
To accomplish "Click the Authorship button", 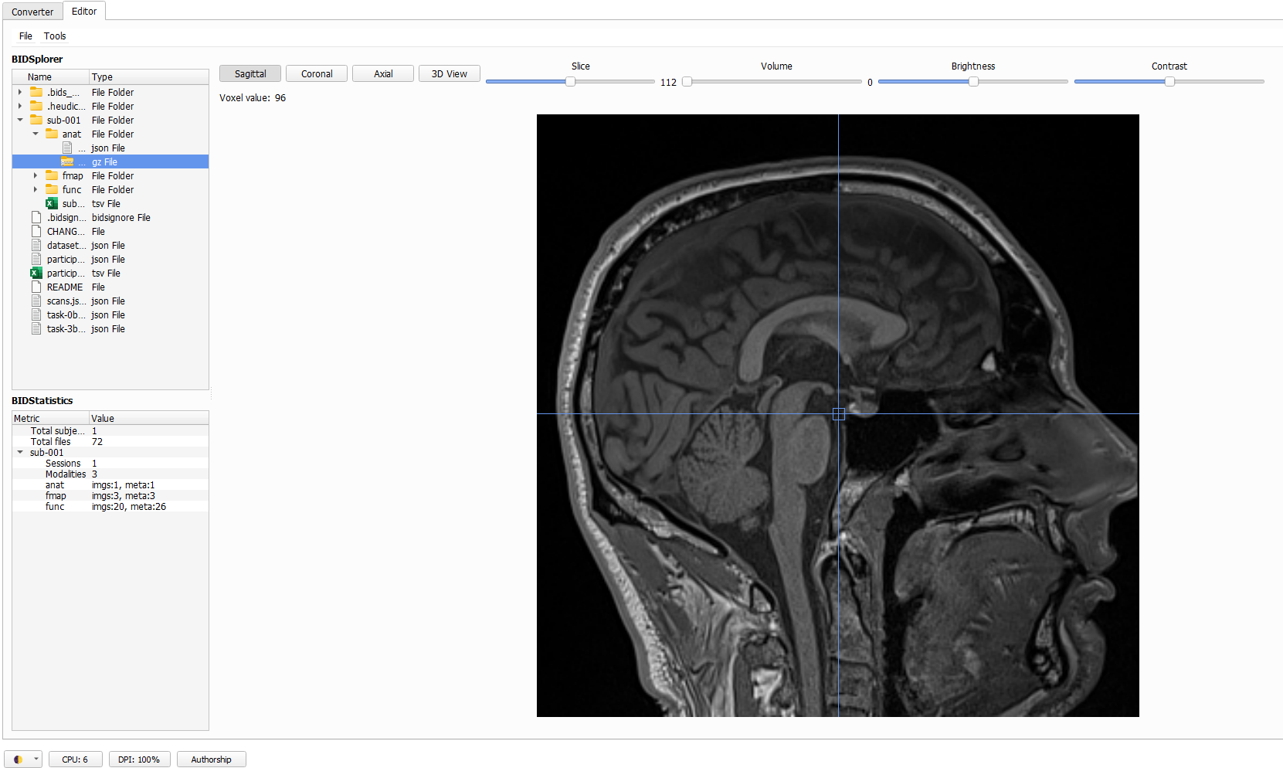I will tap(211, 760).
